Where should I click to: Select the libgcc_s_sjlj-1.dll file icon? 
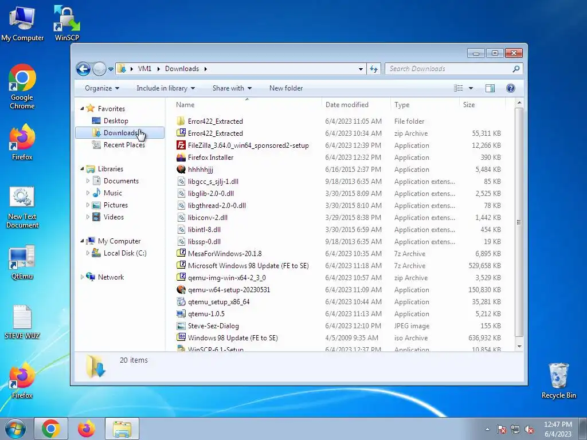(x=181, y=182)
